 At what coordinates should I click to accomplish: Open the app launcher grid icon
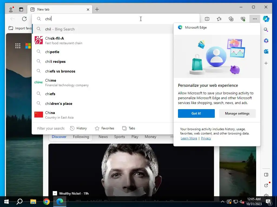point(18,46)
